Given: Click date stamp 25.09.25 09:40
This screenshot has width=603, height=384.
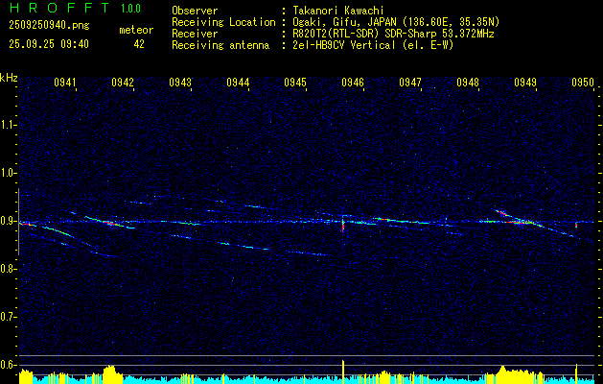Looking at the screenshot, I should click(x=49, y=44).
